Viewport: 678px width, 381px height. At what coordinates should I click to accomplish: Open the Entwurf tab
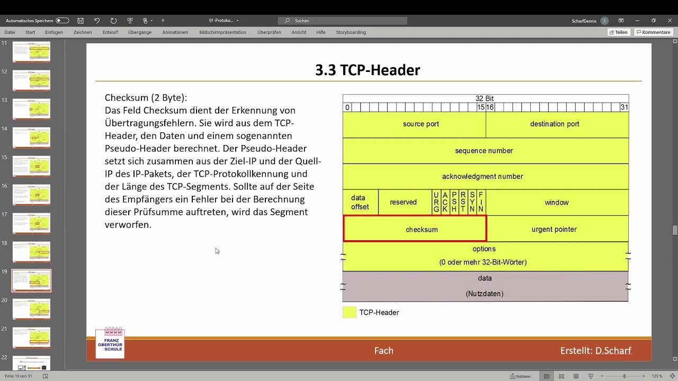pos(110,32)
